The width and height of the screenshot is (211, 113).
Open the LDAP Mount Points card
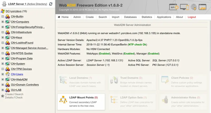pos(81,102)
